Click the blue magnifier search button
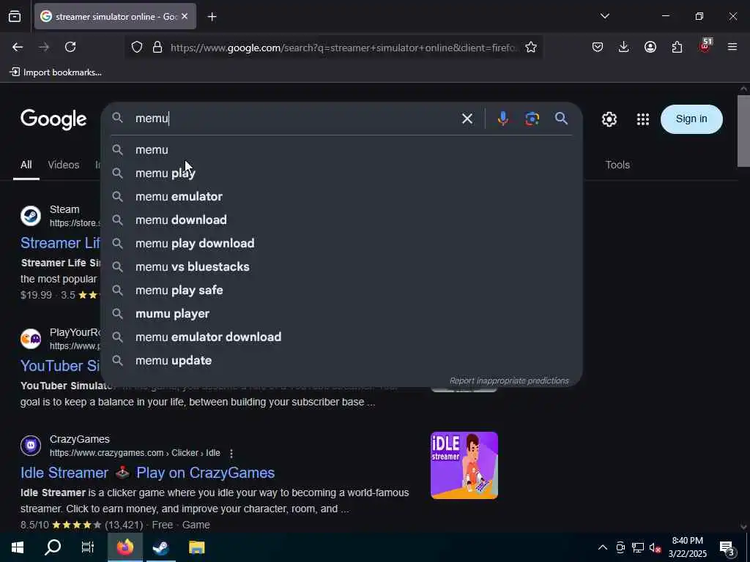750x562 pixels. [x=561, y=119]
